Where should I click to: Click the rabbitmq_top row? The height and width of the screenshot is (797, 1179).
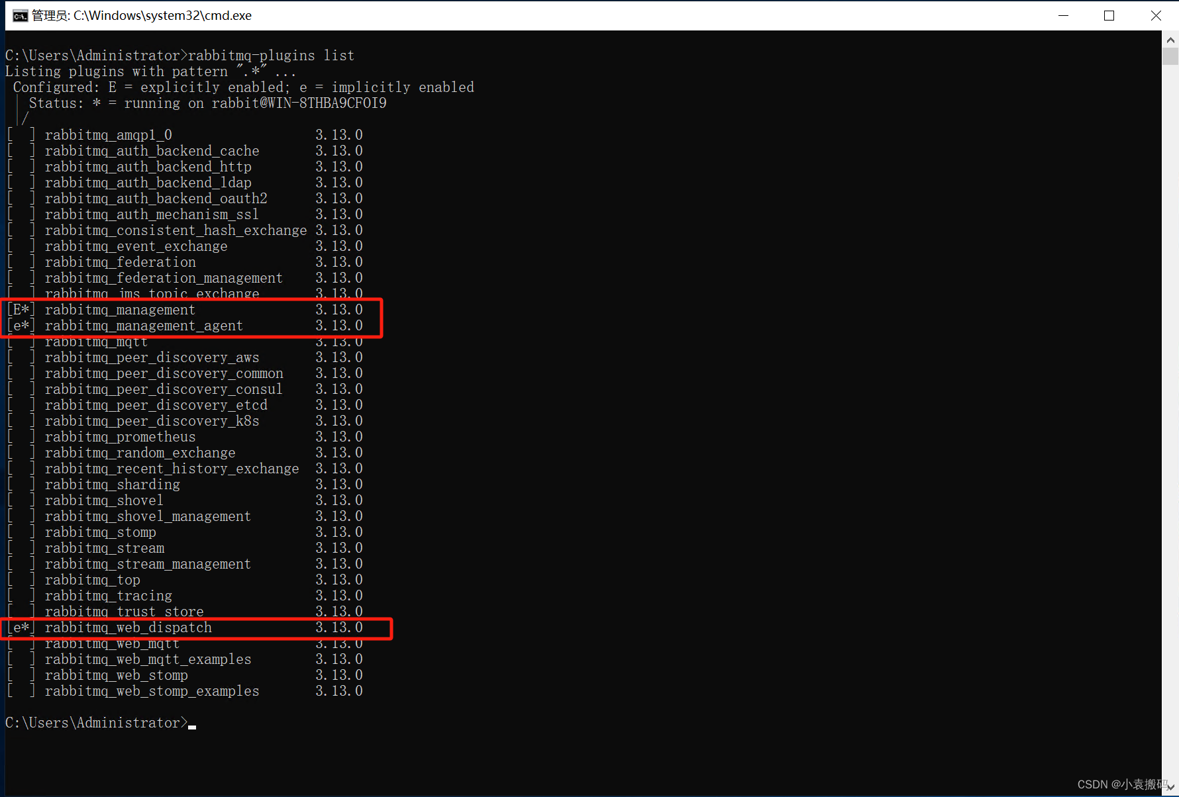click(185, 580)
